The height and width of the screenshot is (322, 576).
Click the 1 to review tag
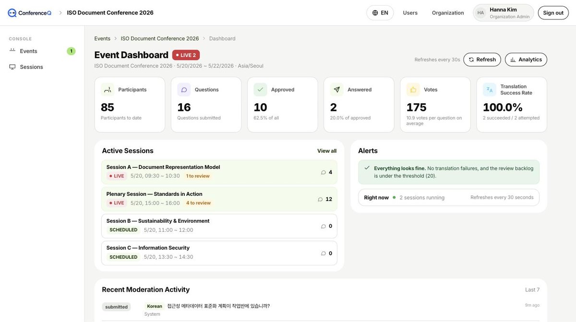(x=198, y=176)
